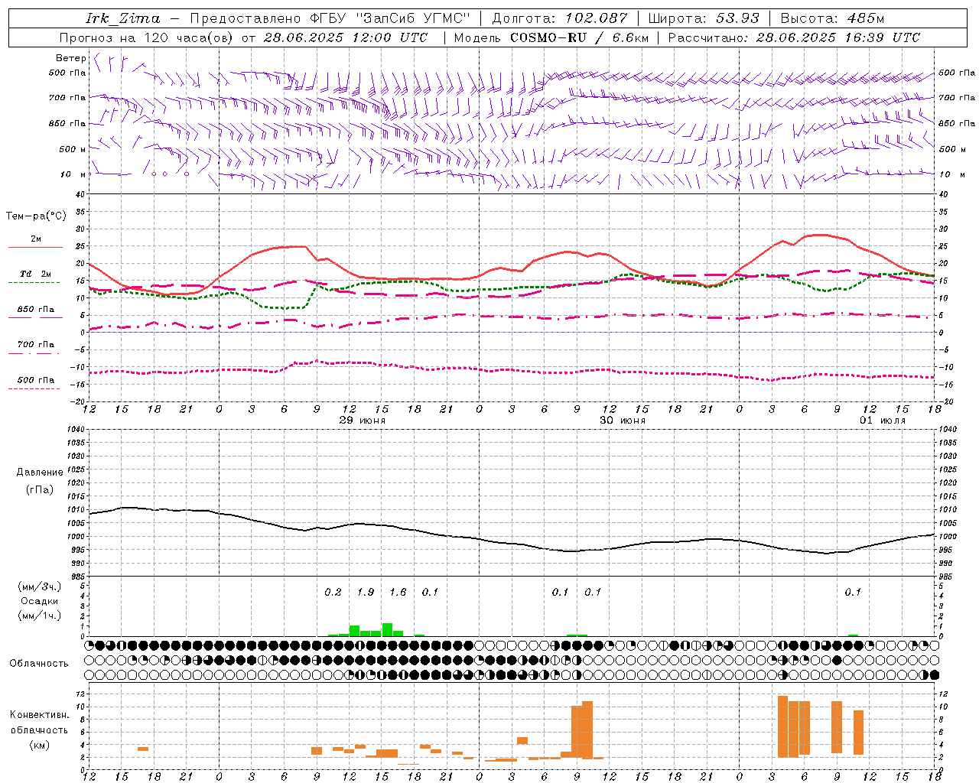
Task: Select the text Предоставлено ФГБУ "ЗапСиб УГМС"
Action: coord(330,18)
